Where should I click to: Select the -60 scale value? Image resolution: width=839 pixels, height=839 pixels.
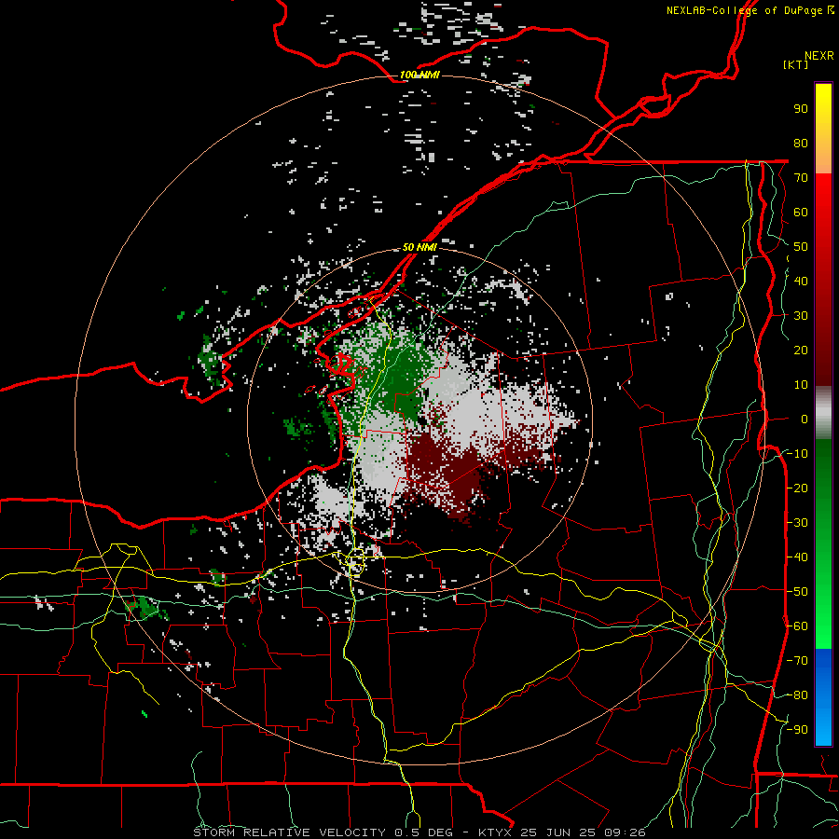(x=797, y=626)
